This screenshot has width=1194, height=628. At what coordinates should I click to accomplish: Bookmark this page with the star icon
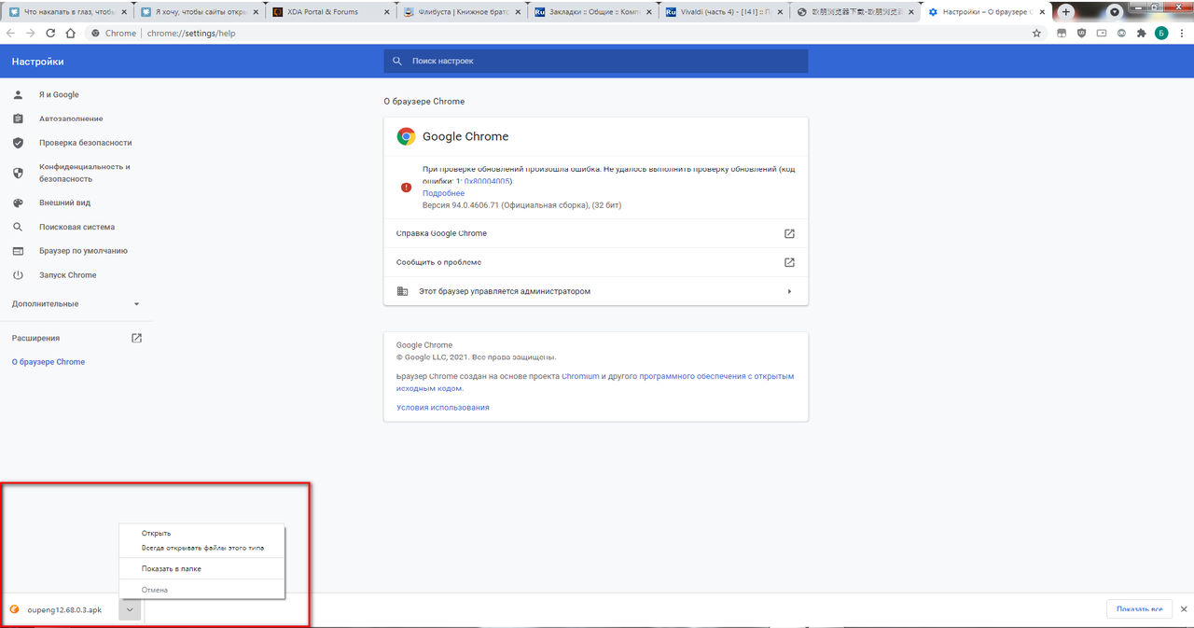(1036, 33)
